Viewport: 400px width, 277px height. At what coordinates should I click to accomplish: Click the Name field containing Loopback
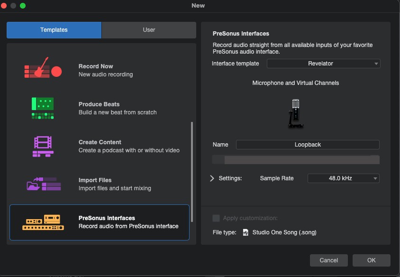pos(308,145)
